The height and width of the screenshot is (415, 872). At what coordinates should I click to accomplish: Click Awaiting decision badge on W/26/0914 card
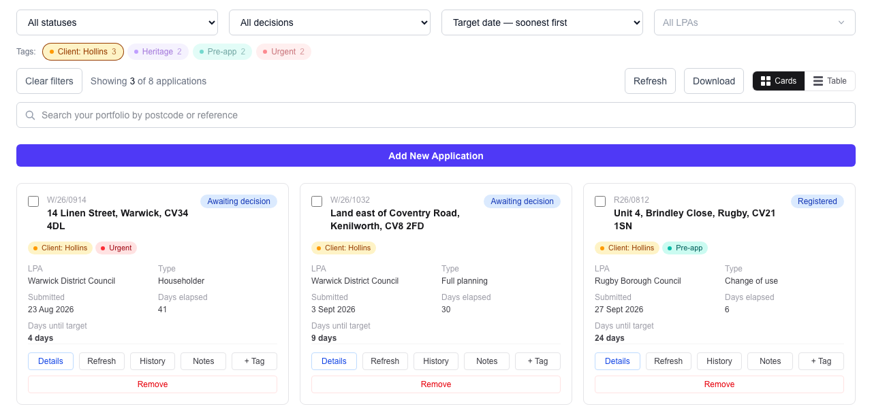[238, 201]
